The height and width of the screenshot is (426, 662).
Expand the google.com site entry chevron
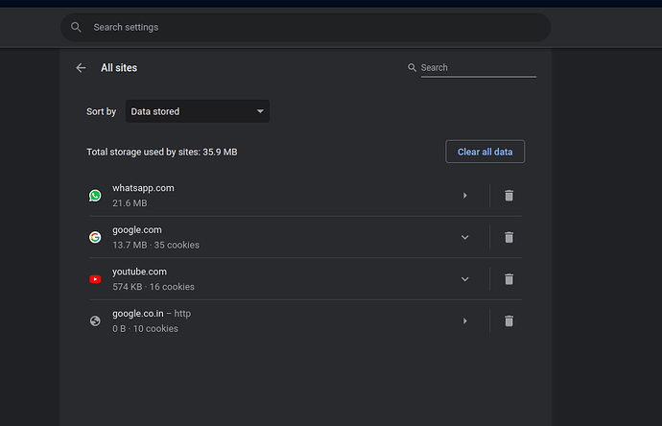click(x=465, y=237)
